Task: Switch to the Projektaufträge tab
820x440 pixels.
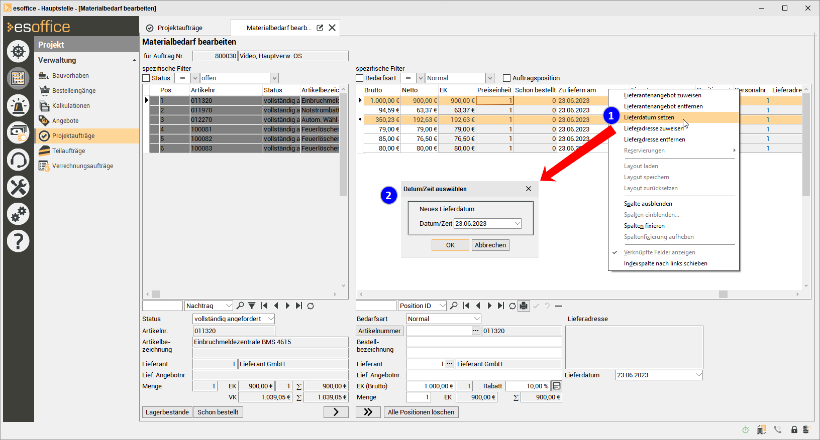Action: (180, 28)
